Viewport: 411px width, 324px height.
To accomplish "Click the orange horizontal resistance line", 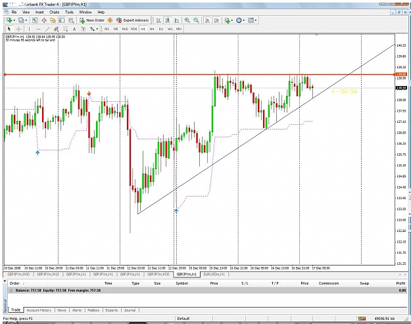I will [199, 75].
